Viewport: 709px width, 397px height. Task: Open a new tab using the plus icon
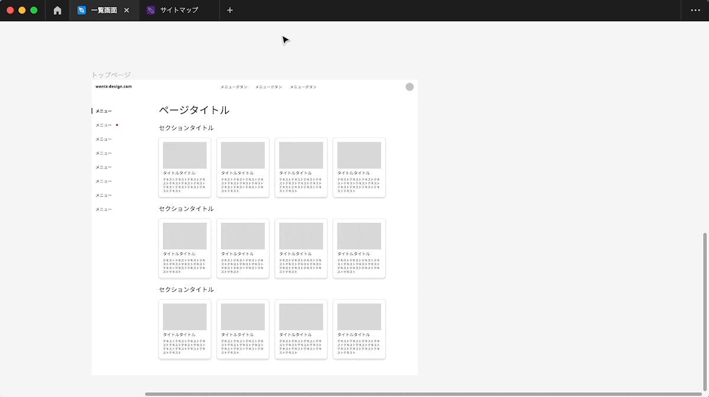tap(229, 10)
